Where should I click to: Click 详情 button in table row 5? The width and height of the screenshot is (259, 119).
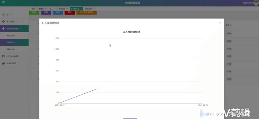(229, 64)
